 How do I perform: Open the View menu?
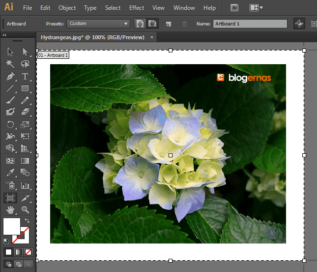pos(158,8)
